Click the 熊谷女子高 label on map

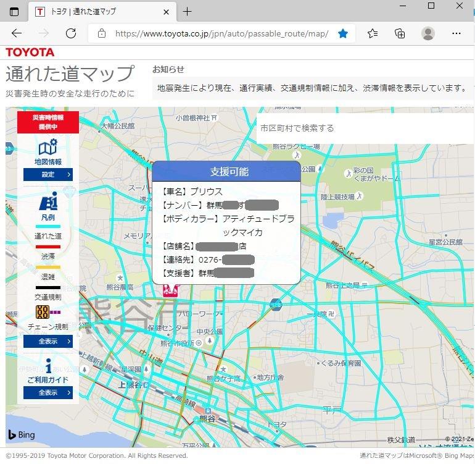[223, 378]
